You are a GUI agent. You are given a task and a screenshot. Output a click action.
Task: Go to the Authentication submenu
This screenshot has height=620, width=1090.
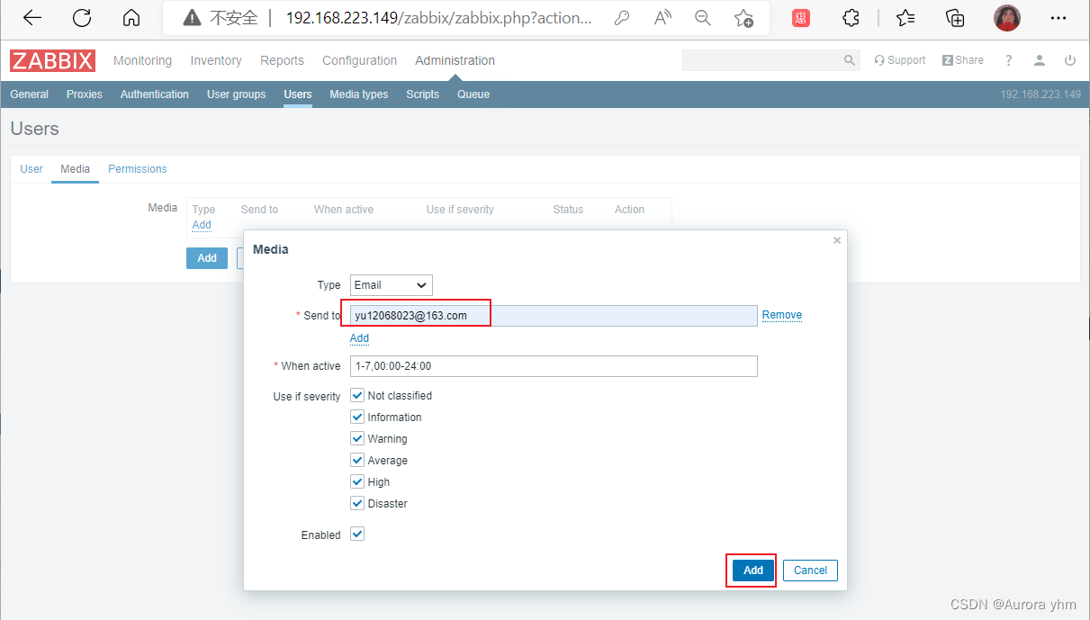(155, 94)
